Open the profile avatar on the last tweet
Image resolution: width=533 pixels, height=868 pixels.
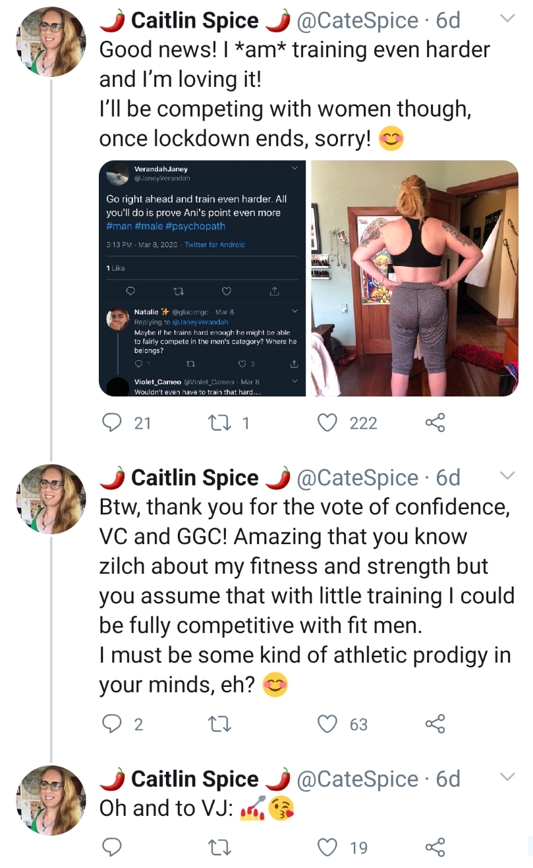[x=51, y=800]
